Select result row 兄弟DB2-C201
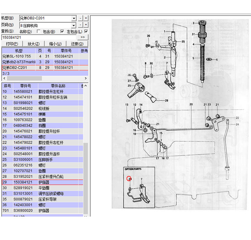Viewport: 251px width, 240px height. (45, 68)
